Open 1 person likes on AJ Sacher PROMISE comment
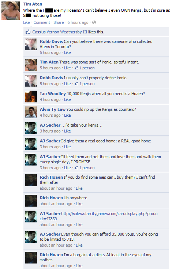This screenshot has height=269, width=172. [x=85, y=168]
